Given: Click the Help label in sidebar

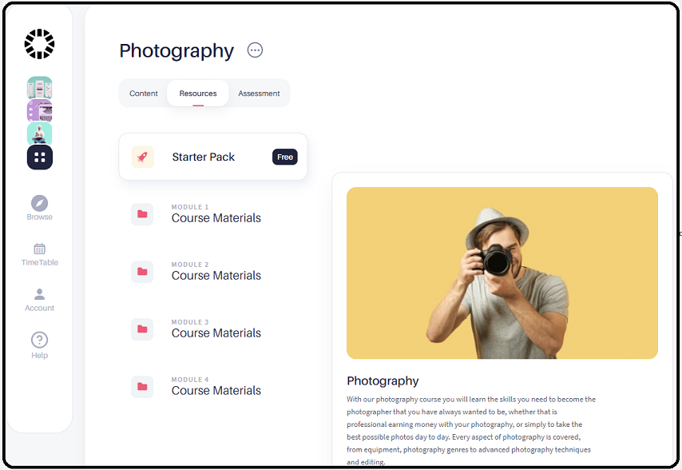Looking at the screenshot, I should click(40, 355).
